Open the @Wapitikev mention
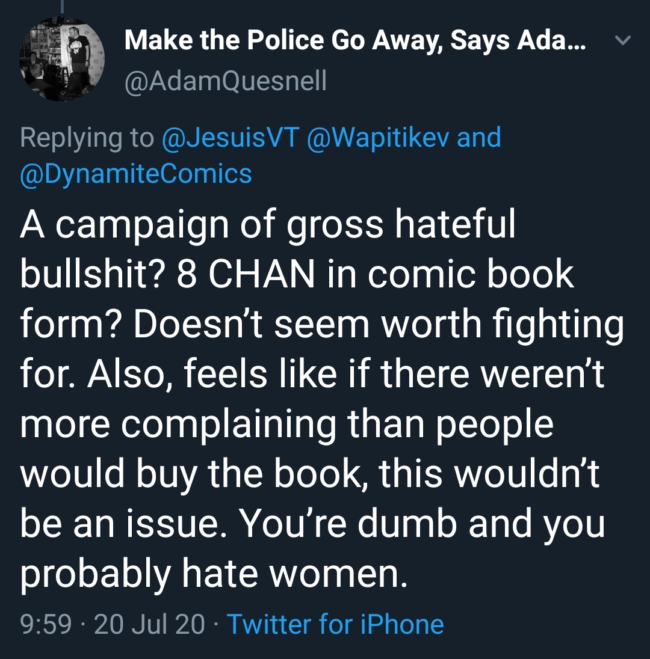650x659 pixels. tap(378, 138)
